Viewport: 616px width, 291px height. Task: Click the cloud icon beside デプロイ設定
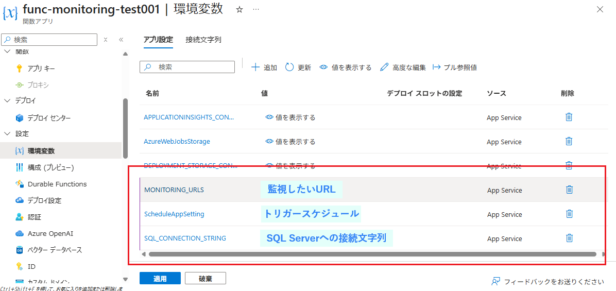pyautogui.click(x=19, y=201)
